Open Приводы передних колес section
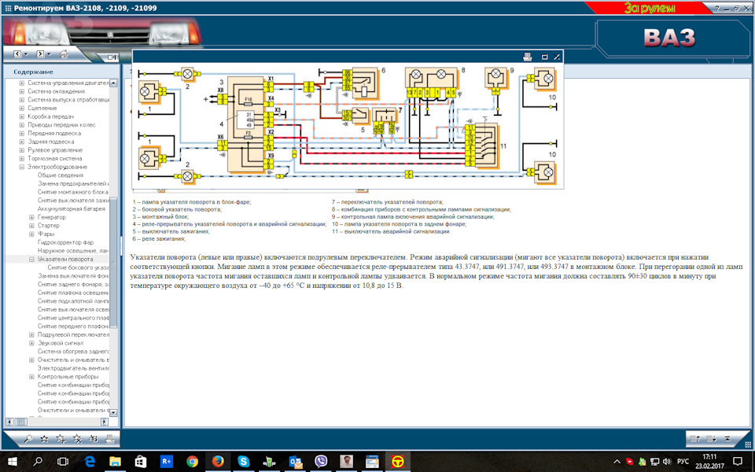This screenshot has width=755, height=472. (61, 125)
